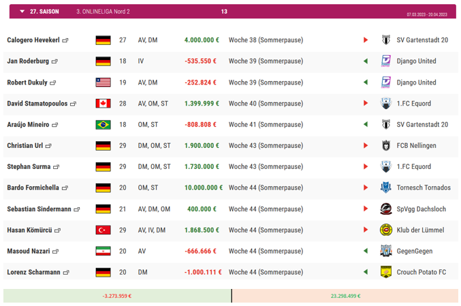
Task: Open club GegenGegen
Action: tap(415, 251)
